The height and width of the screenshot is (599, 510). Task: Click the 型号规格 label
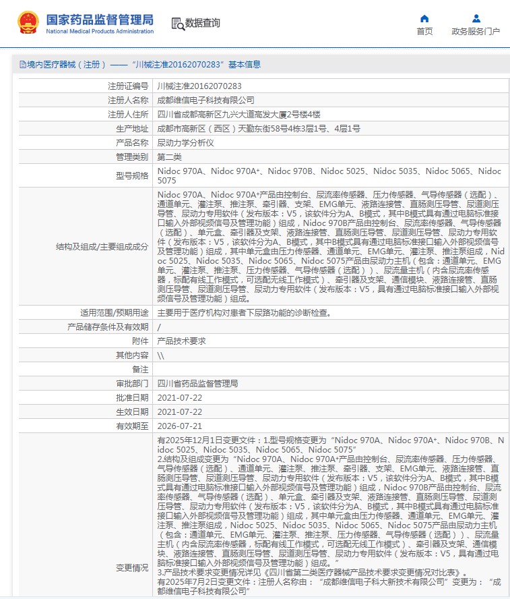tap(132, 176)
